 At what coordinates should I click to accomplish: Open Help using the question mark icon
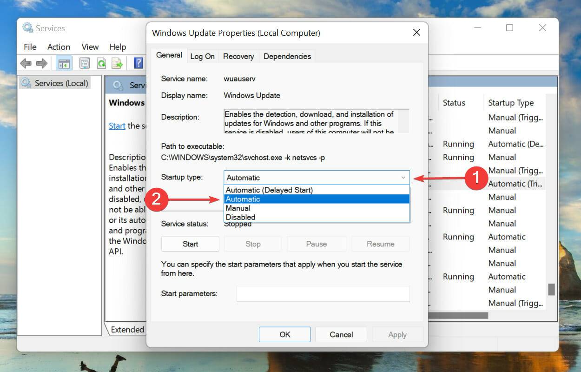(138, 63)
